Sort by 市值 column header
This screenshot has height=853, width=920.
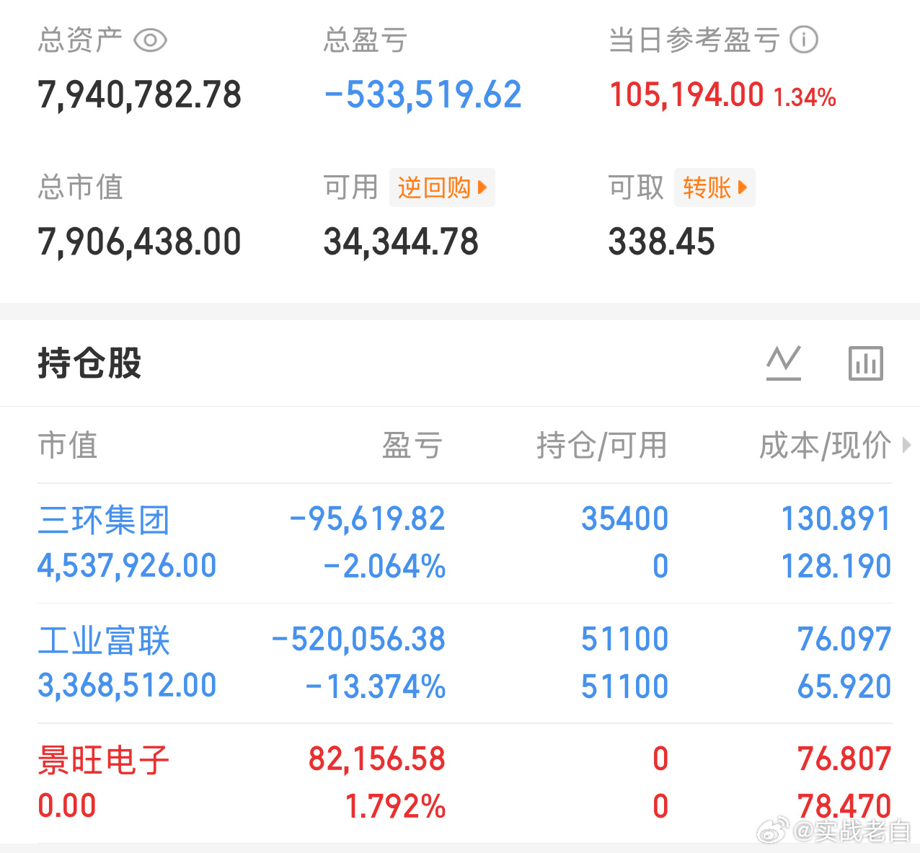point(68,445)
